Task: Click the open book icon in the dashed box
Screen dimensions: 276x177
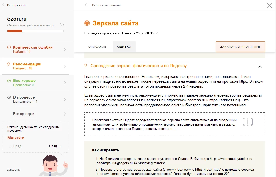Action: click(248, 122)
